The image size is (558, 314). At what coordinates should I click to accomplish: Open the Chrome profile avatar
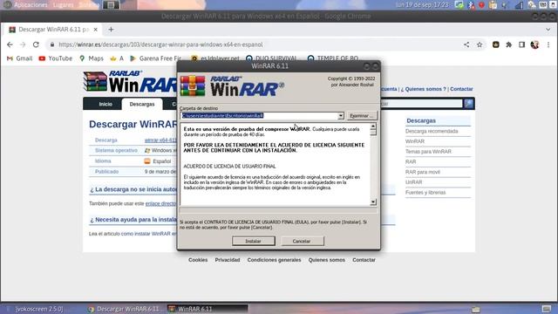tap(534, 44)
